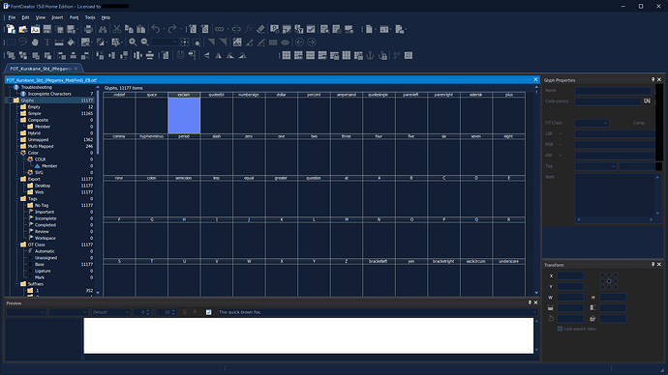The width and height of the screenshot is (668, 375).
Task: Select the rectangle selection tool
Action: click(x=11, y=43)
